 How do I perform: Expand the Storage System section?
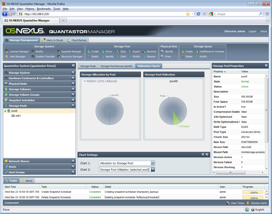click(x=73, y=73)
